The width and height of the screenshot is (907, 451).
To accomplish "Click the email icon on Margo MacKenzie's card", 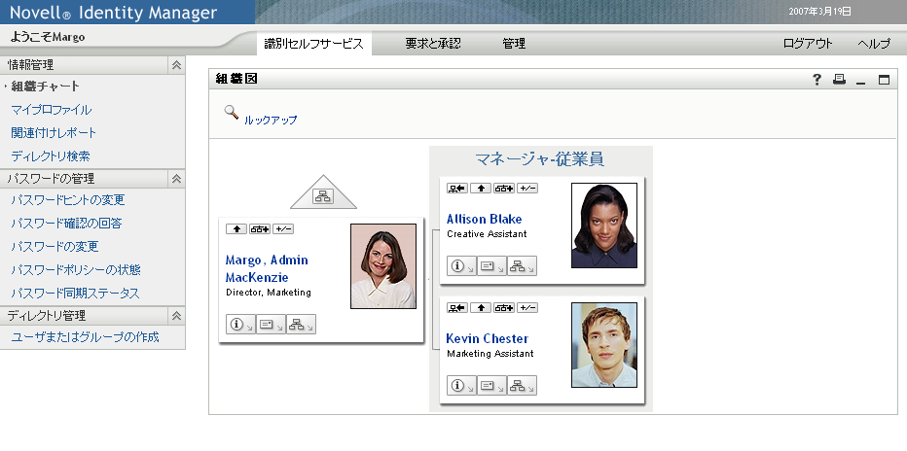I will tap(271, 325).
